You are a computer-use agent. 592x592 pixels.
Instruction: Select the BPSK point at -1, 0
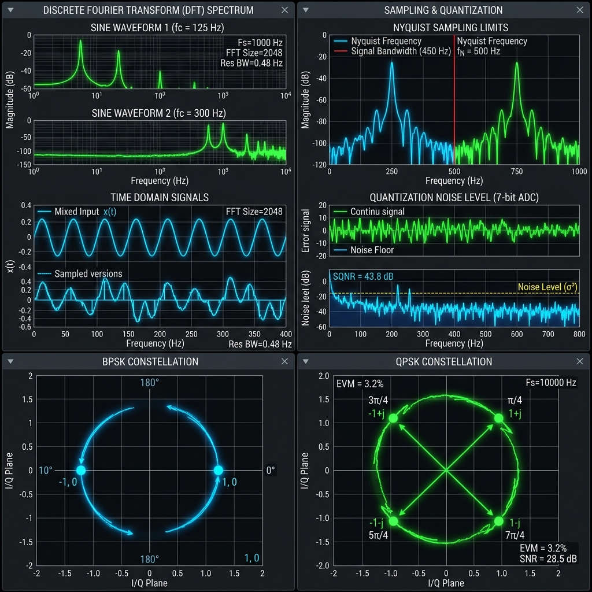81,470
